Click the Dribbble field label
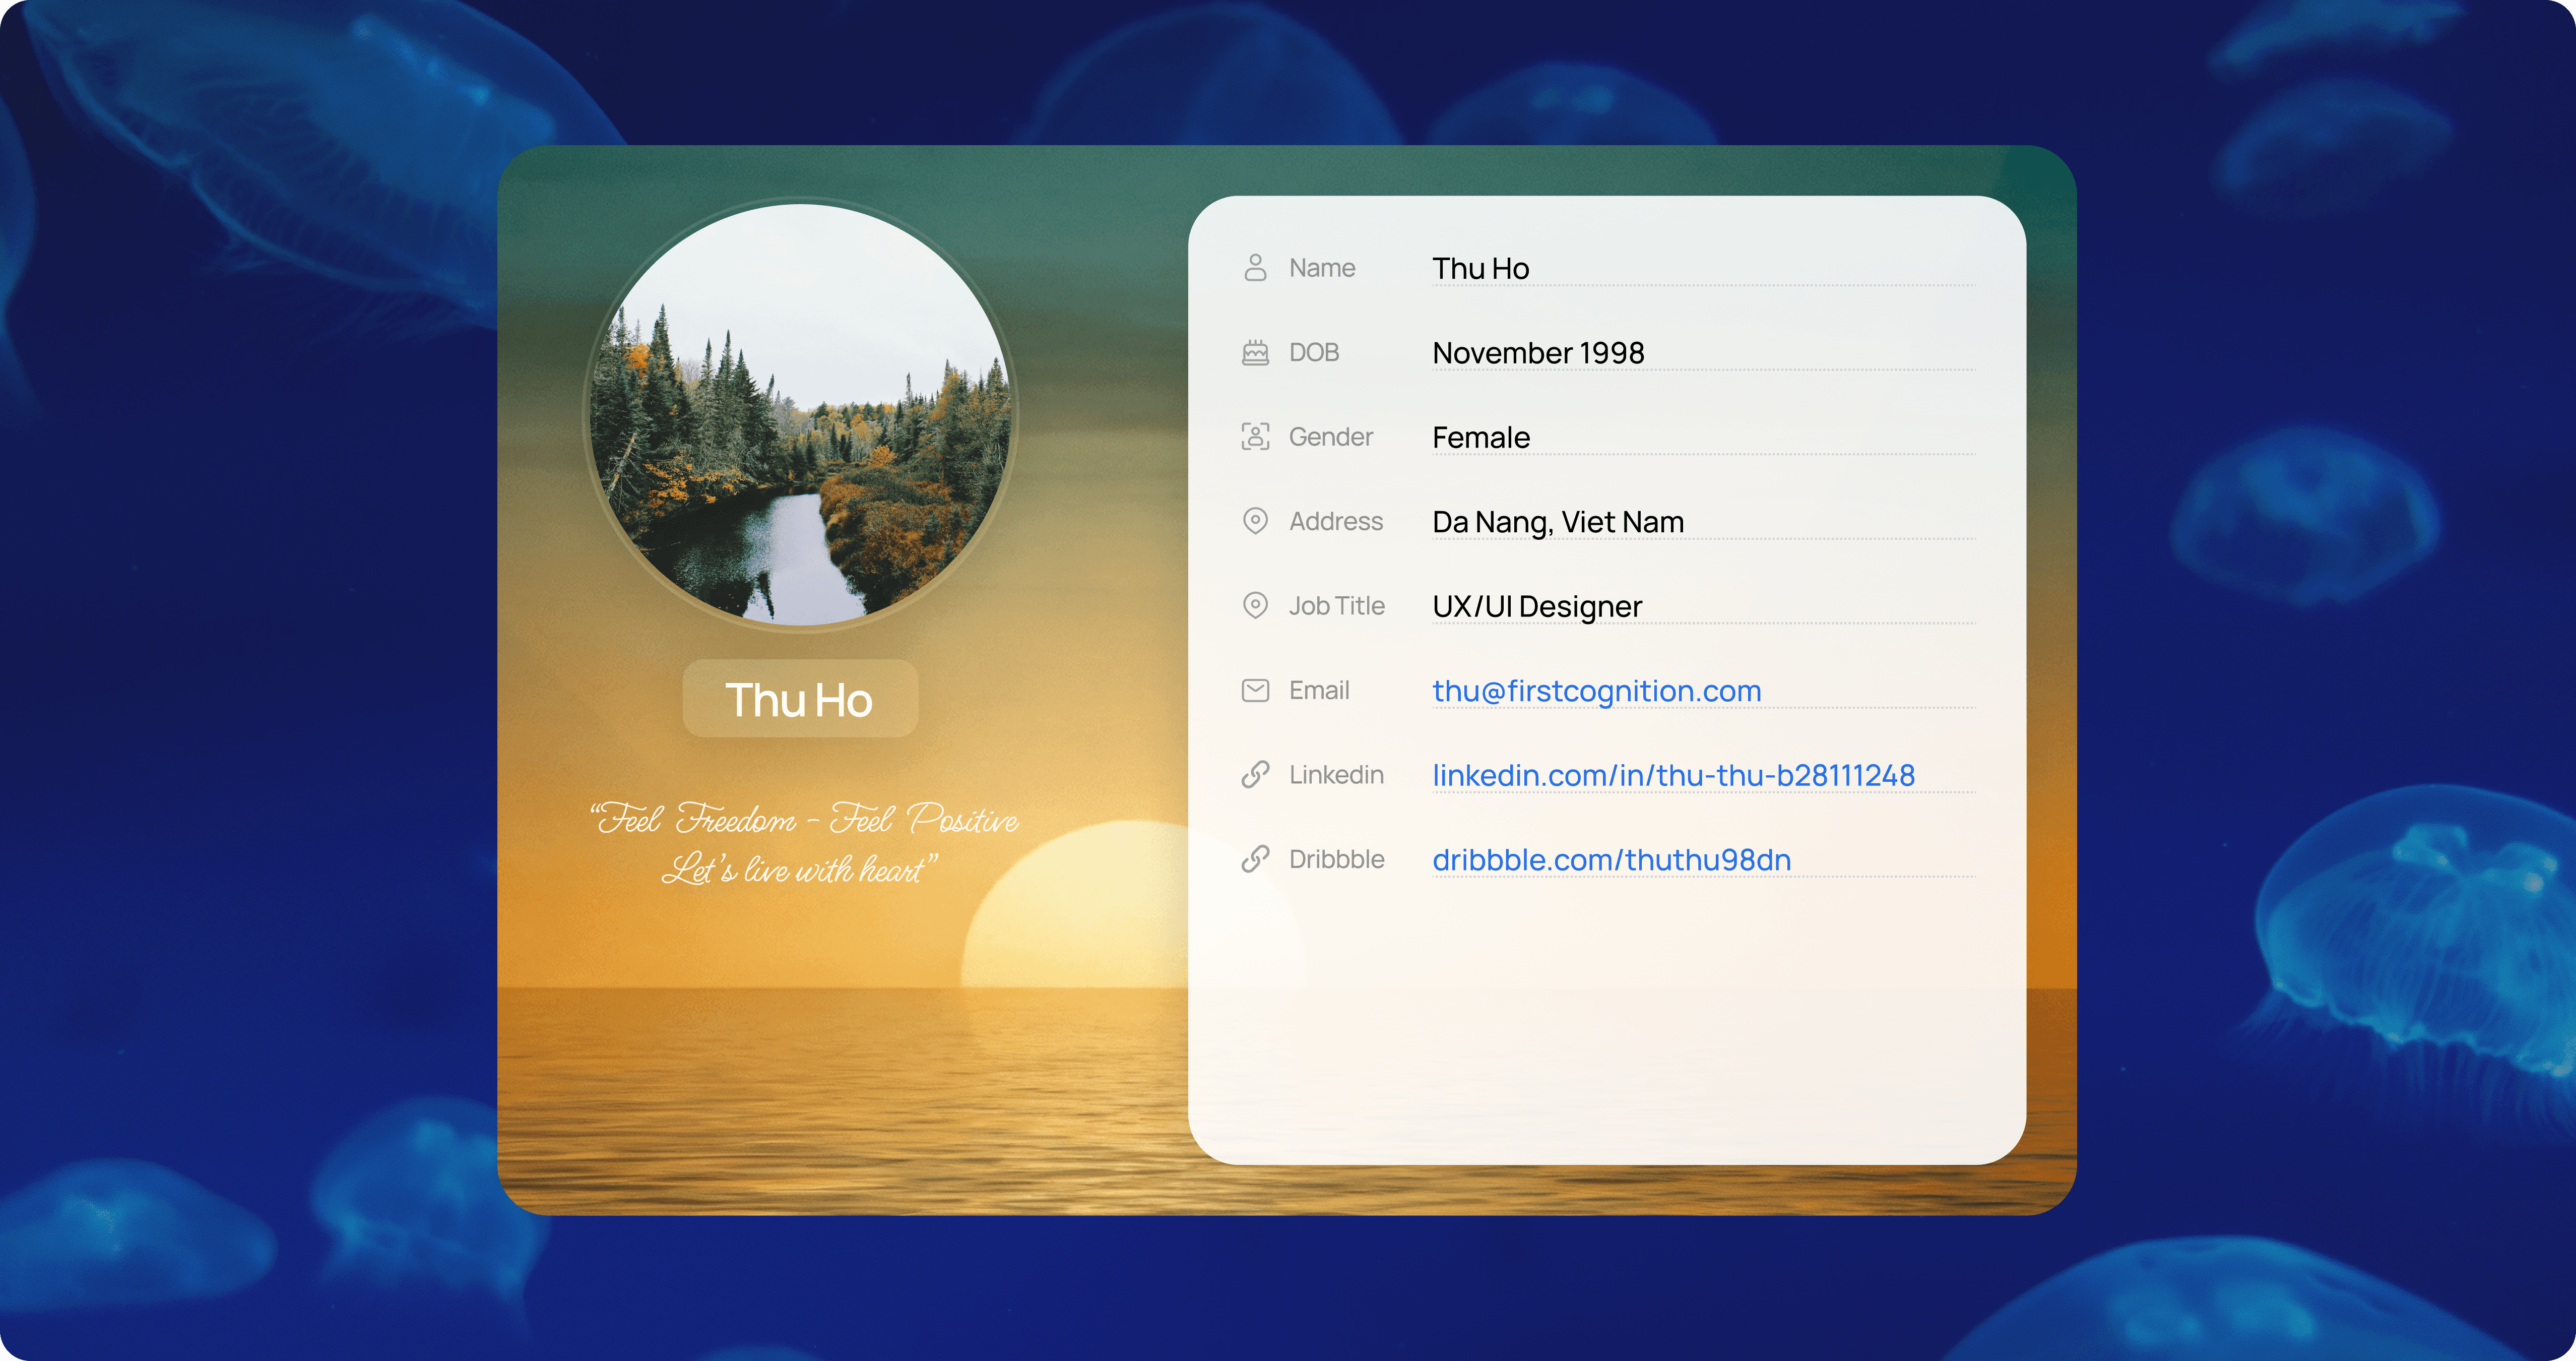The image size is (2576, 1361). 1336,860
